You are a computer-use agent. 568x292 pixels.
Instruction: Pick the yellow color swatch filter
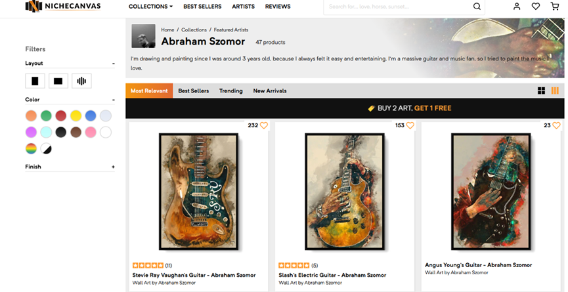click(x=76, y=115)
